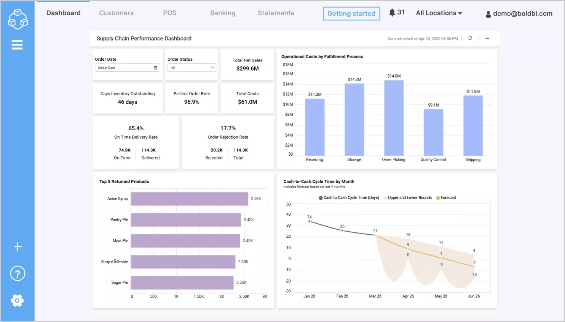Refresh dashboard data with the refresh icon
The image size is (565, 322).
coord(470,38)
